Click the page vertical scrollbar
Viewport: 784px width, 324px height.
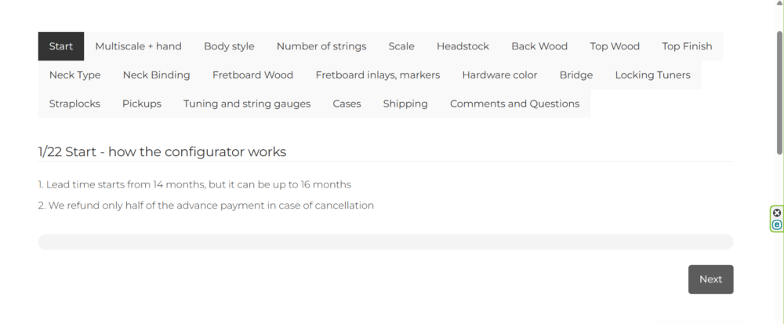(x=779, y=94)
